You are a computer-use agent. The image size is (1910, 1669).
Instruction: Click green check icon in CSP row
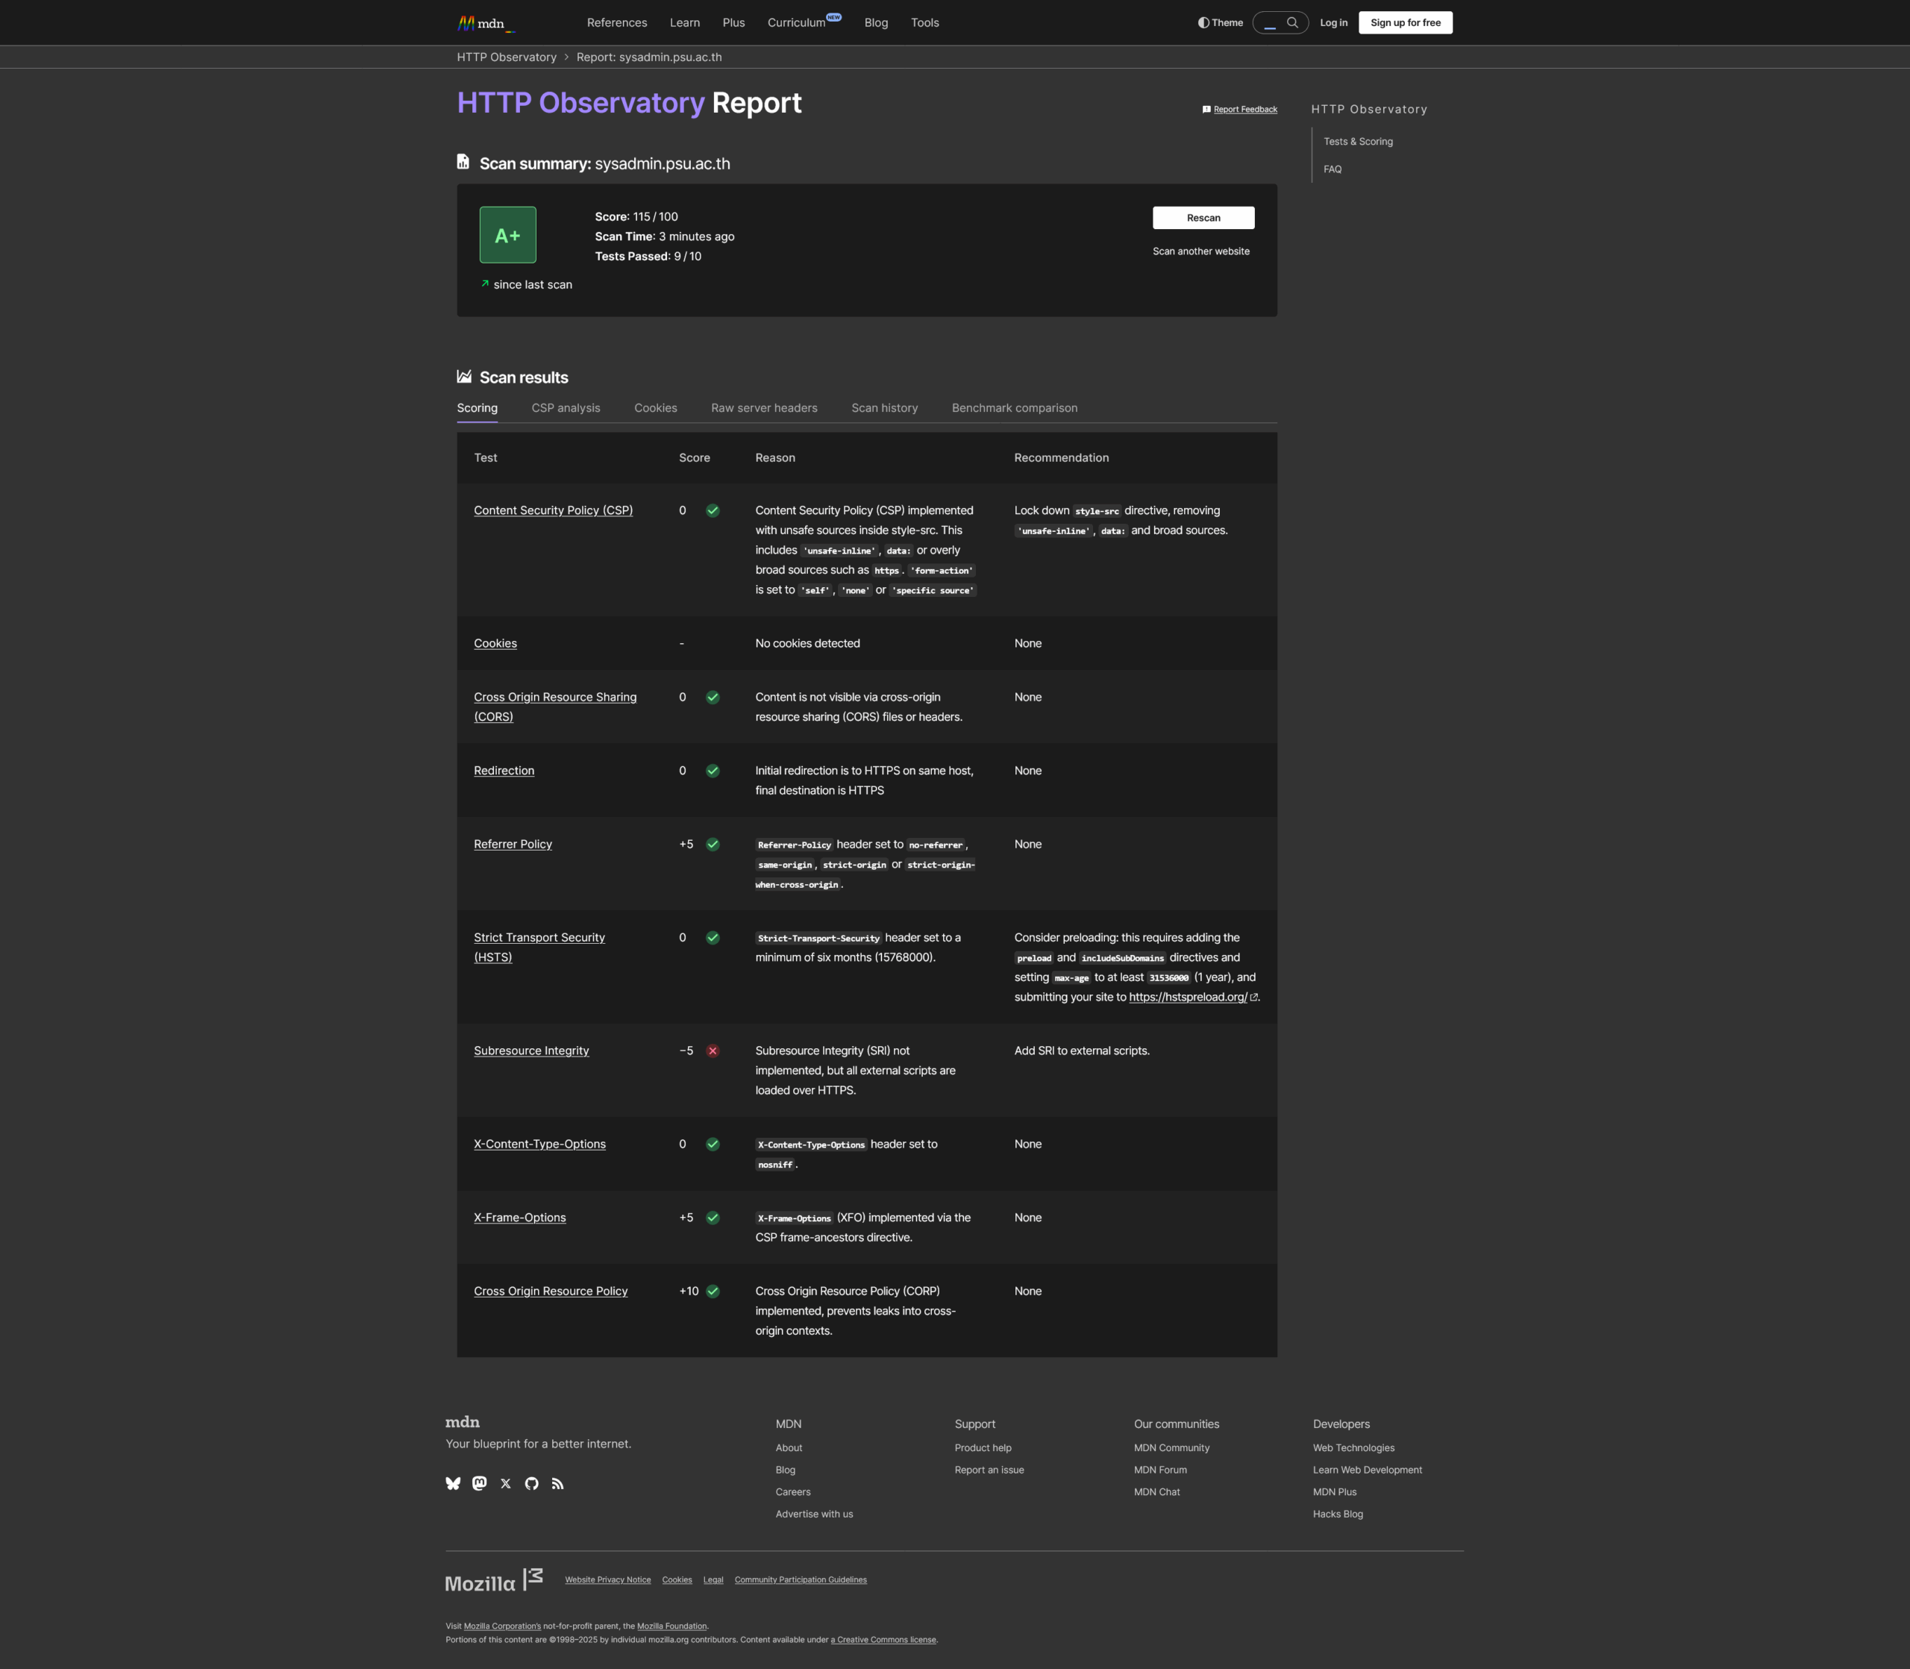click(x=713, y=510)
